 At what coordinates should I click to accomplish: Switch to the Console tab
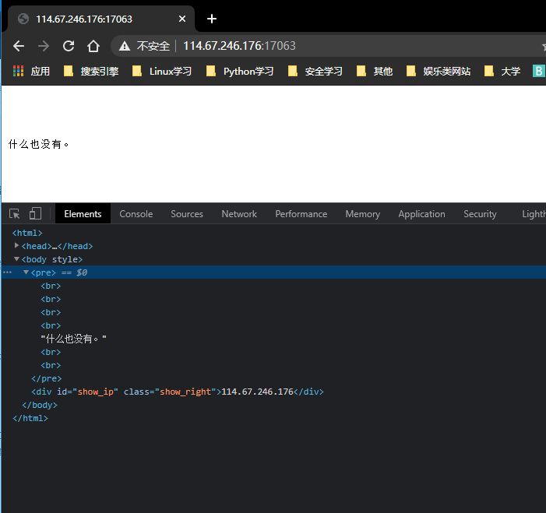click(x=136, y=214)
